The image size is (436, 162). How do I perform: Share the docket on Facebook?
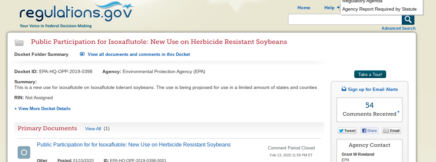pos(369,131)
